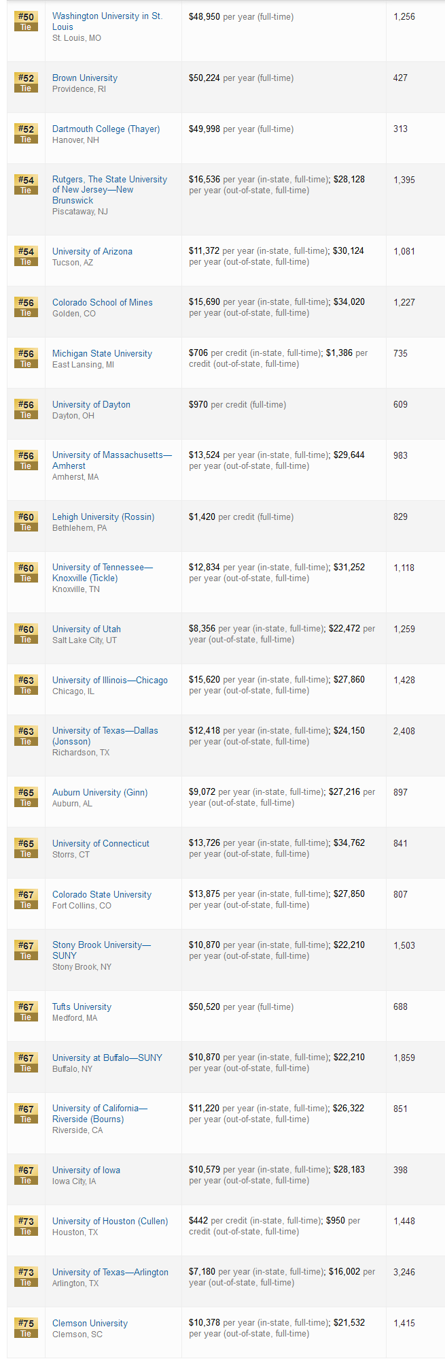Open Auburn University (Ginn) link

tap(100, 792)
